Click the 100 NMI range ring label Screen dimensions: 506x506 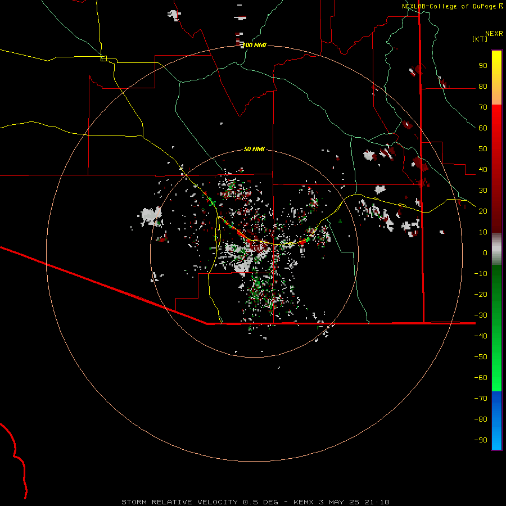(254, 45)
